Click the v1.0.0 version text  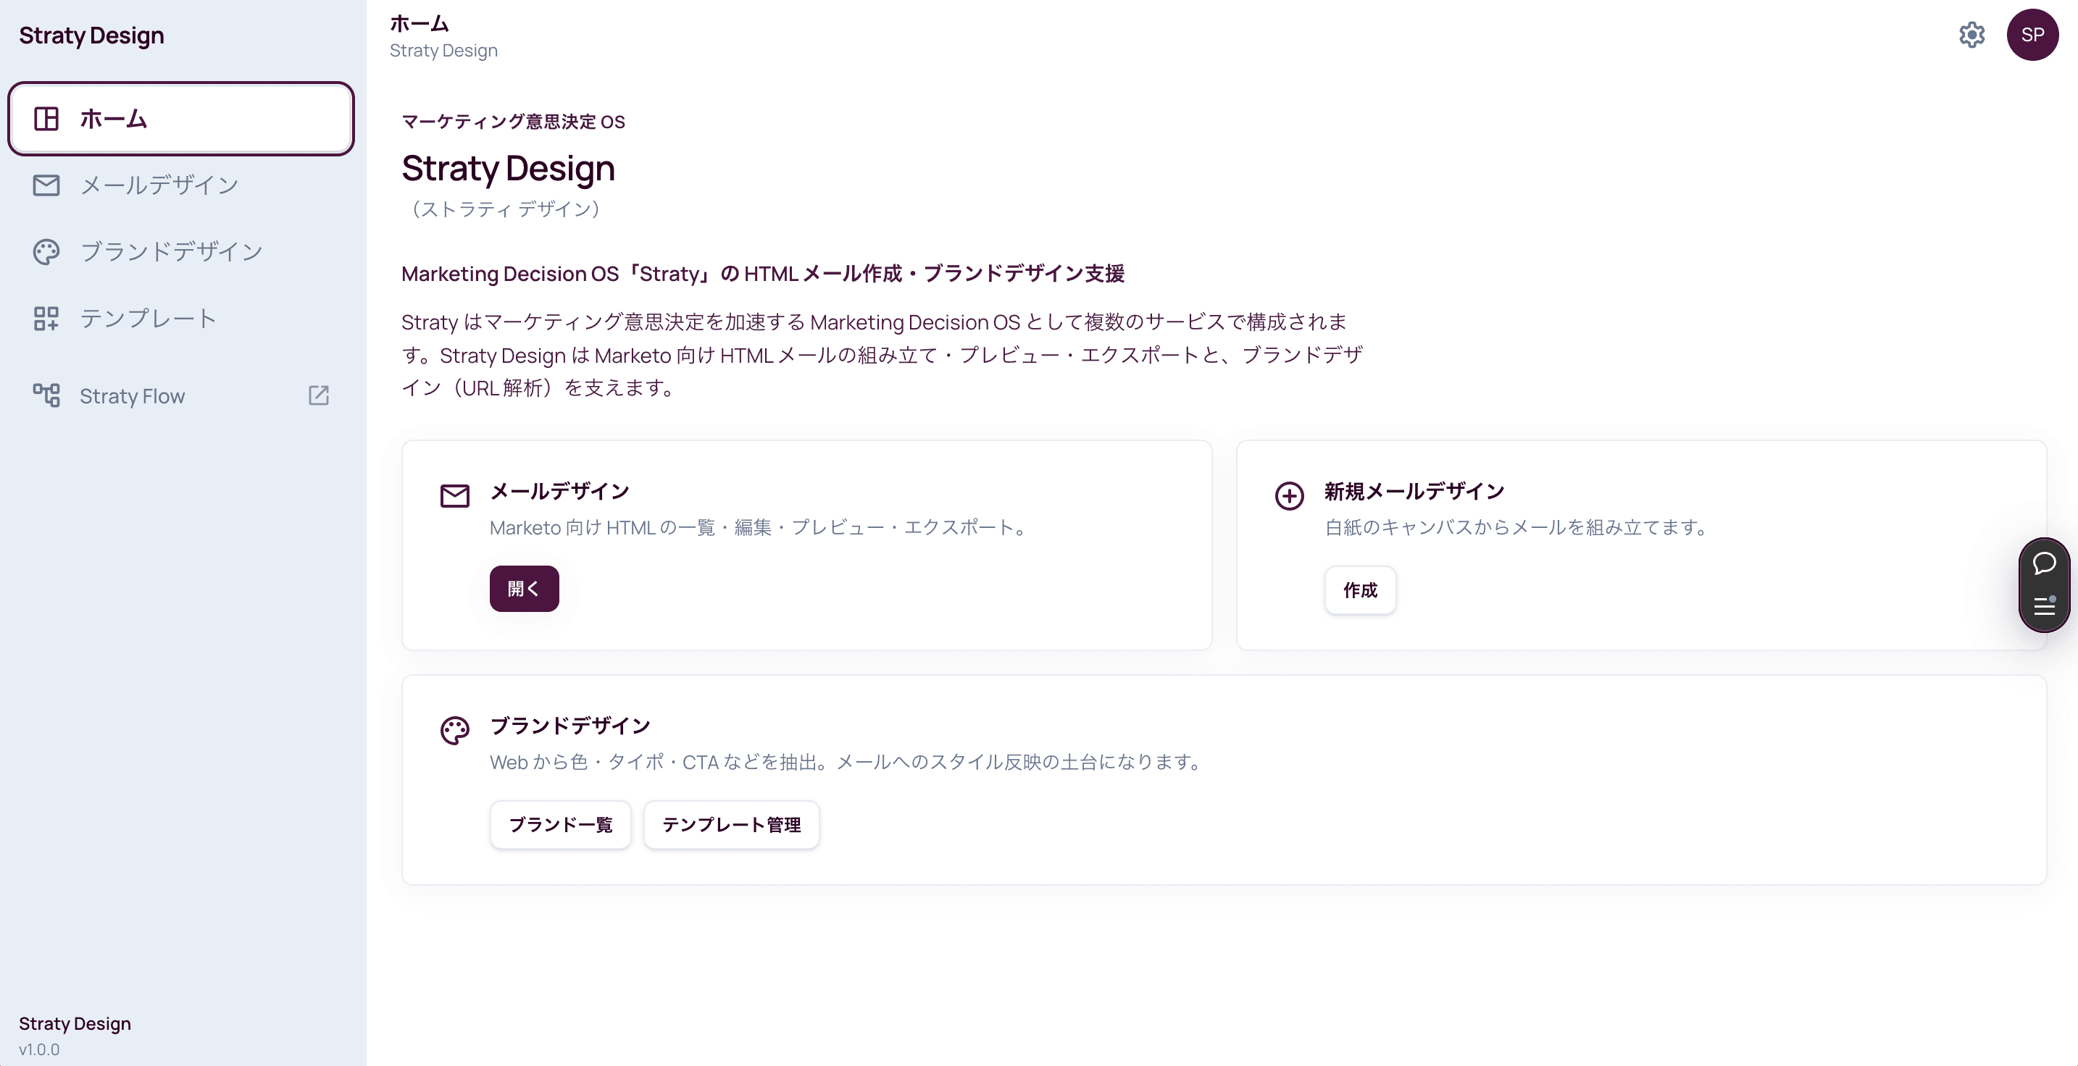click(x=38, y=1049)
